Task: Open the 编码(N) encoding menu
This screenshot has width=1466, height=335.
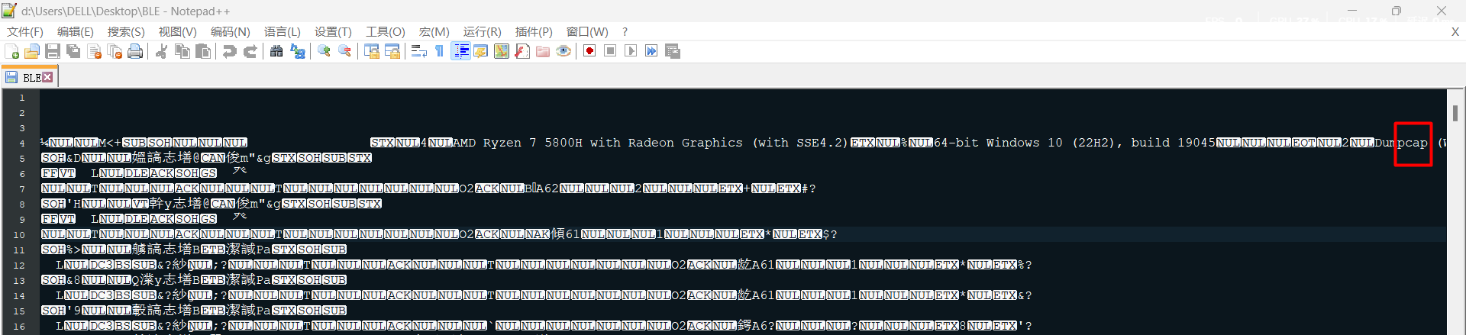Action: [230, 31]
